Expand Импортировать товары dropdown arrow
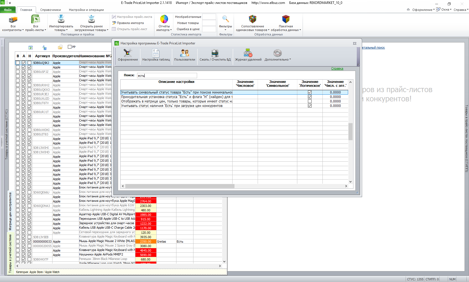 (x=67, y=30)
